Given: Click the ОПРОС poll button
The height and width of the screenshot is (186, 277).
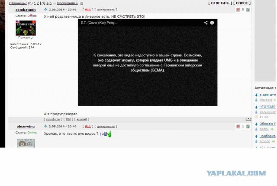Looking at the screenshot, I should click(242, 3).
